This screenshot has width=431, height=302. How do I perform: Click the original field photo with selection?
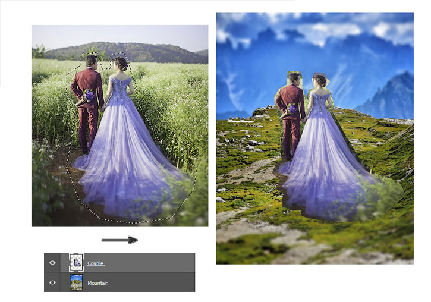click(x=120, y=126)
